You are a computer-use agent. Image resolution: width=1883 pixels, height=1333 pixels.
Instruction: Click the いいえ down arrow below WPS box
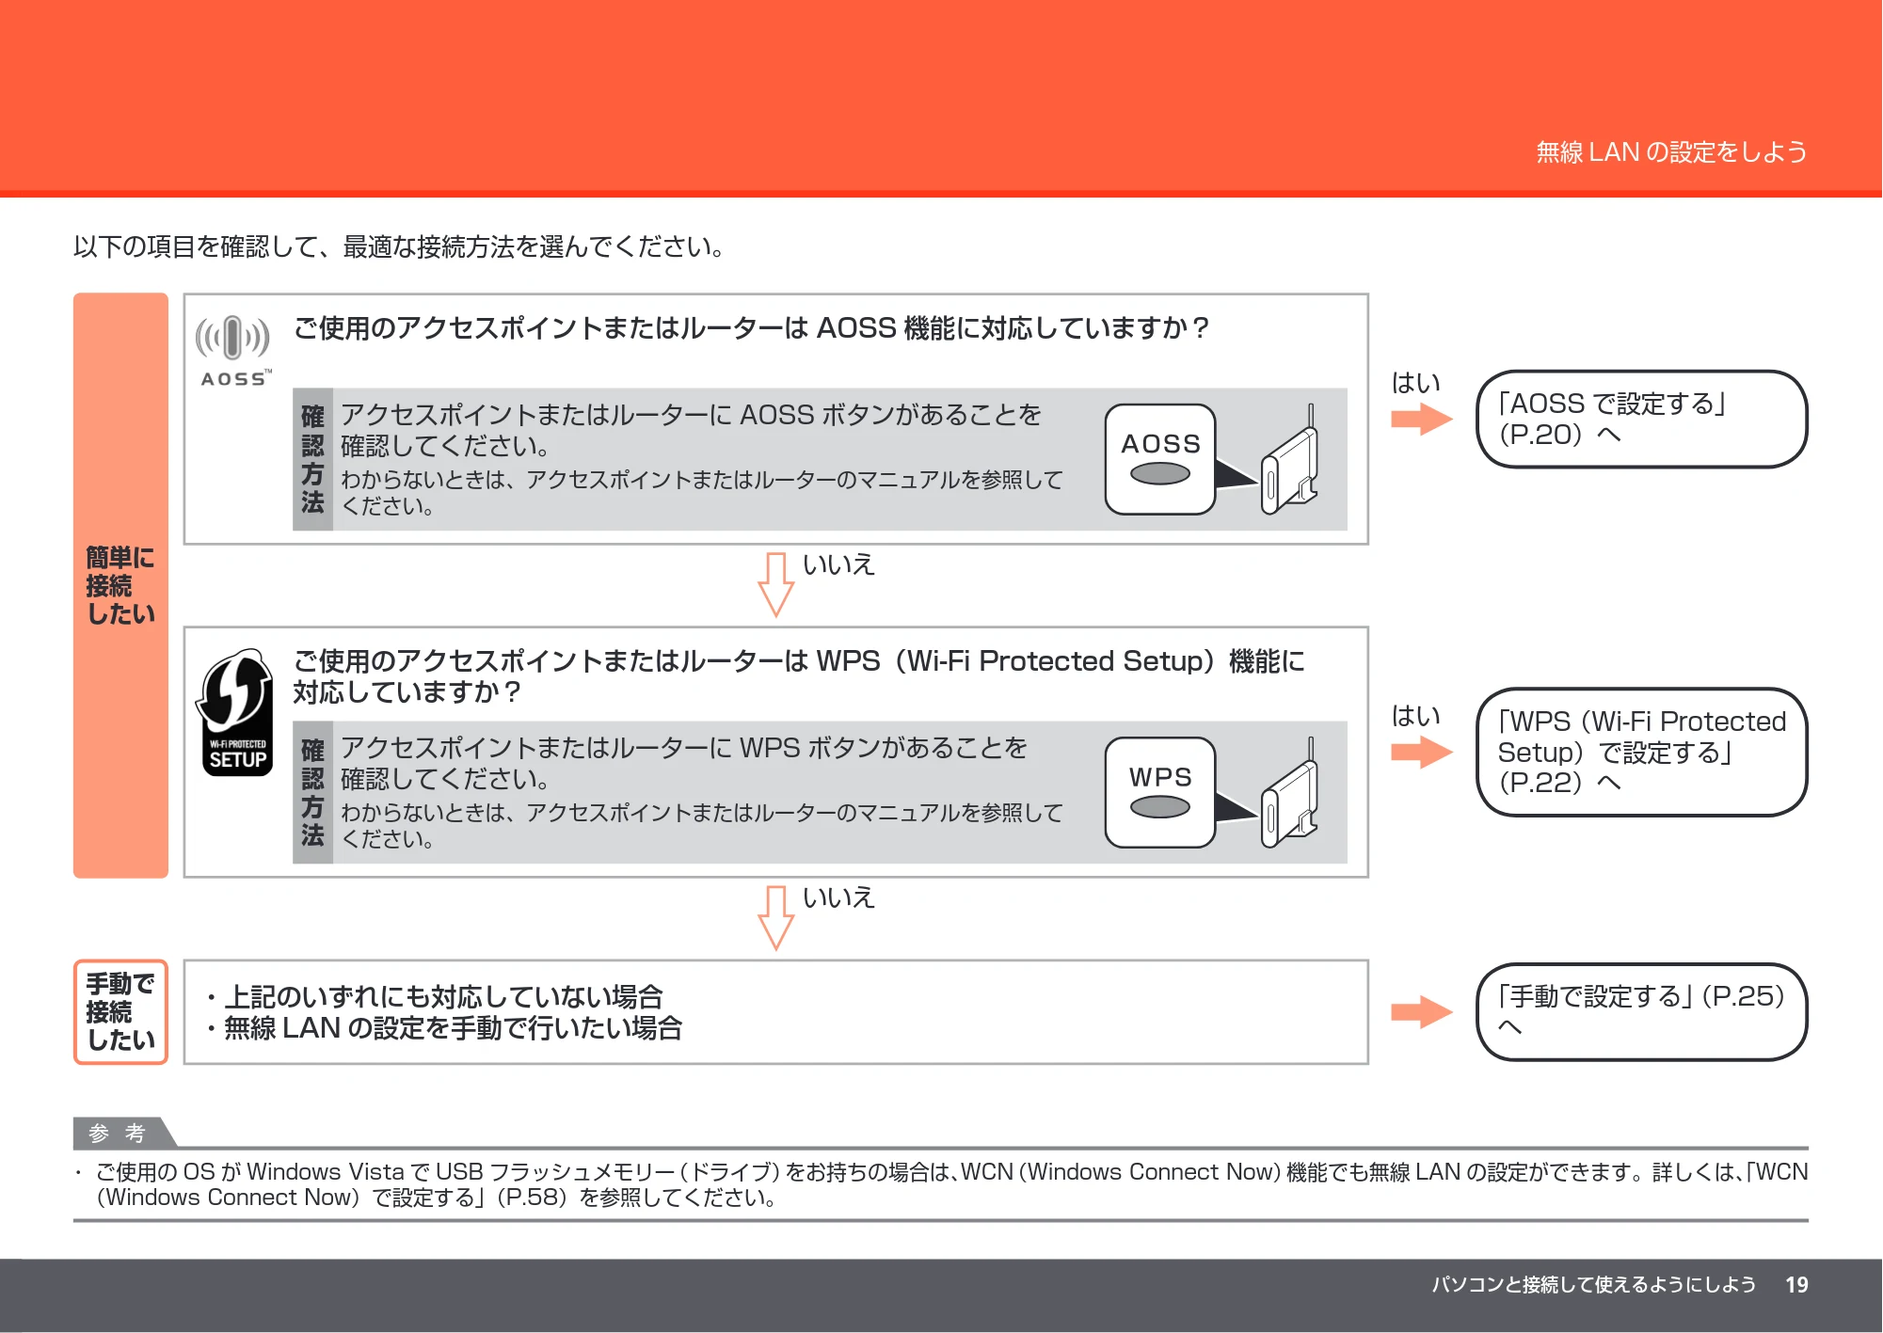click(776, 917)
